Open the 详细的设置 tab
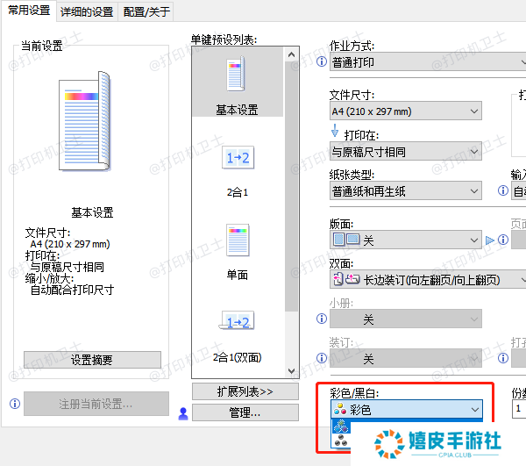Image resolution: width=526 pixels, height=466 pixels. (x=87, y=12)
